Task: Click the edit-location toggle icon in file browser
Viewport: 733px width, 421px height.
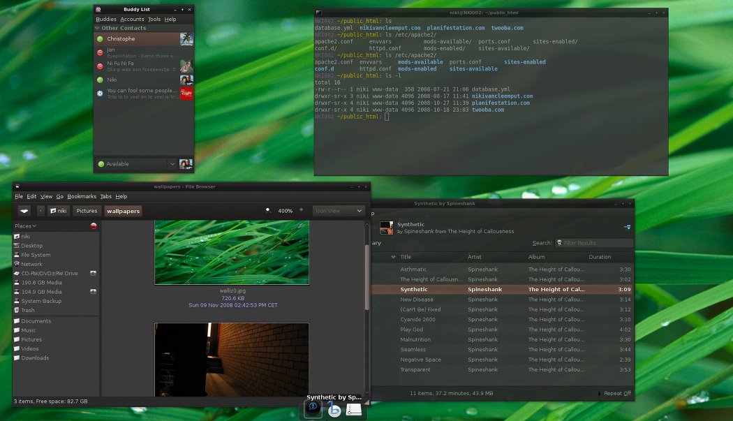Action: coord(24,210)
